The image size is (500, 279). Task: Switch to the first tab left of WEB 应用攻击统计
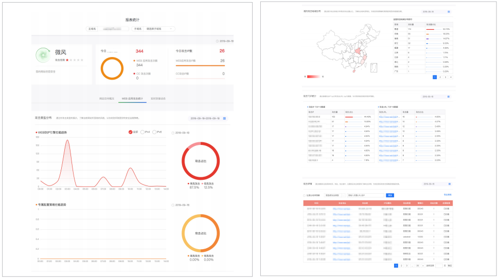tap(106, 99)
